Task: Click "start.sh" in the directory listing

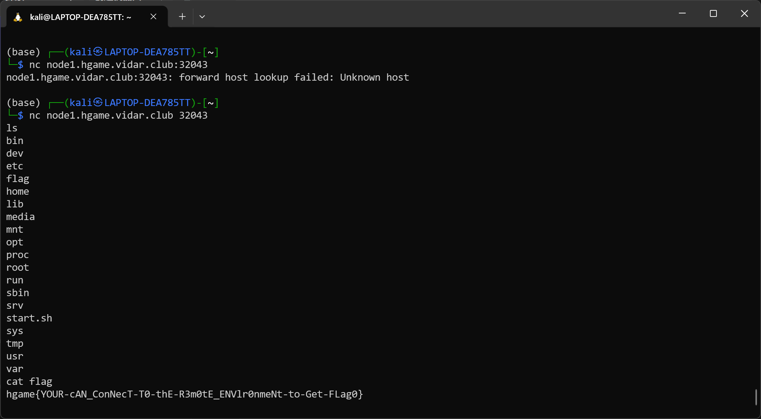Action: (x=29, y=318)
